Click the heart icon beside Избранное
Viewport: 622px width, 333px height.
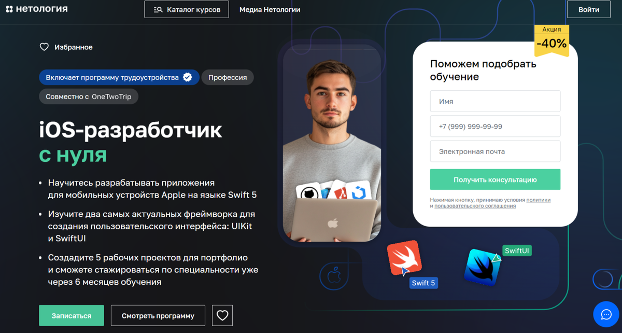point(44,47)
